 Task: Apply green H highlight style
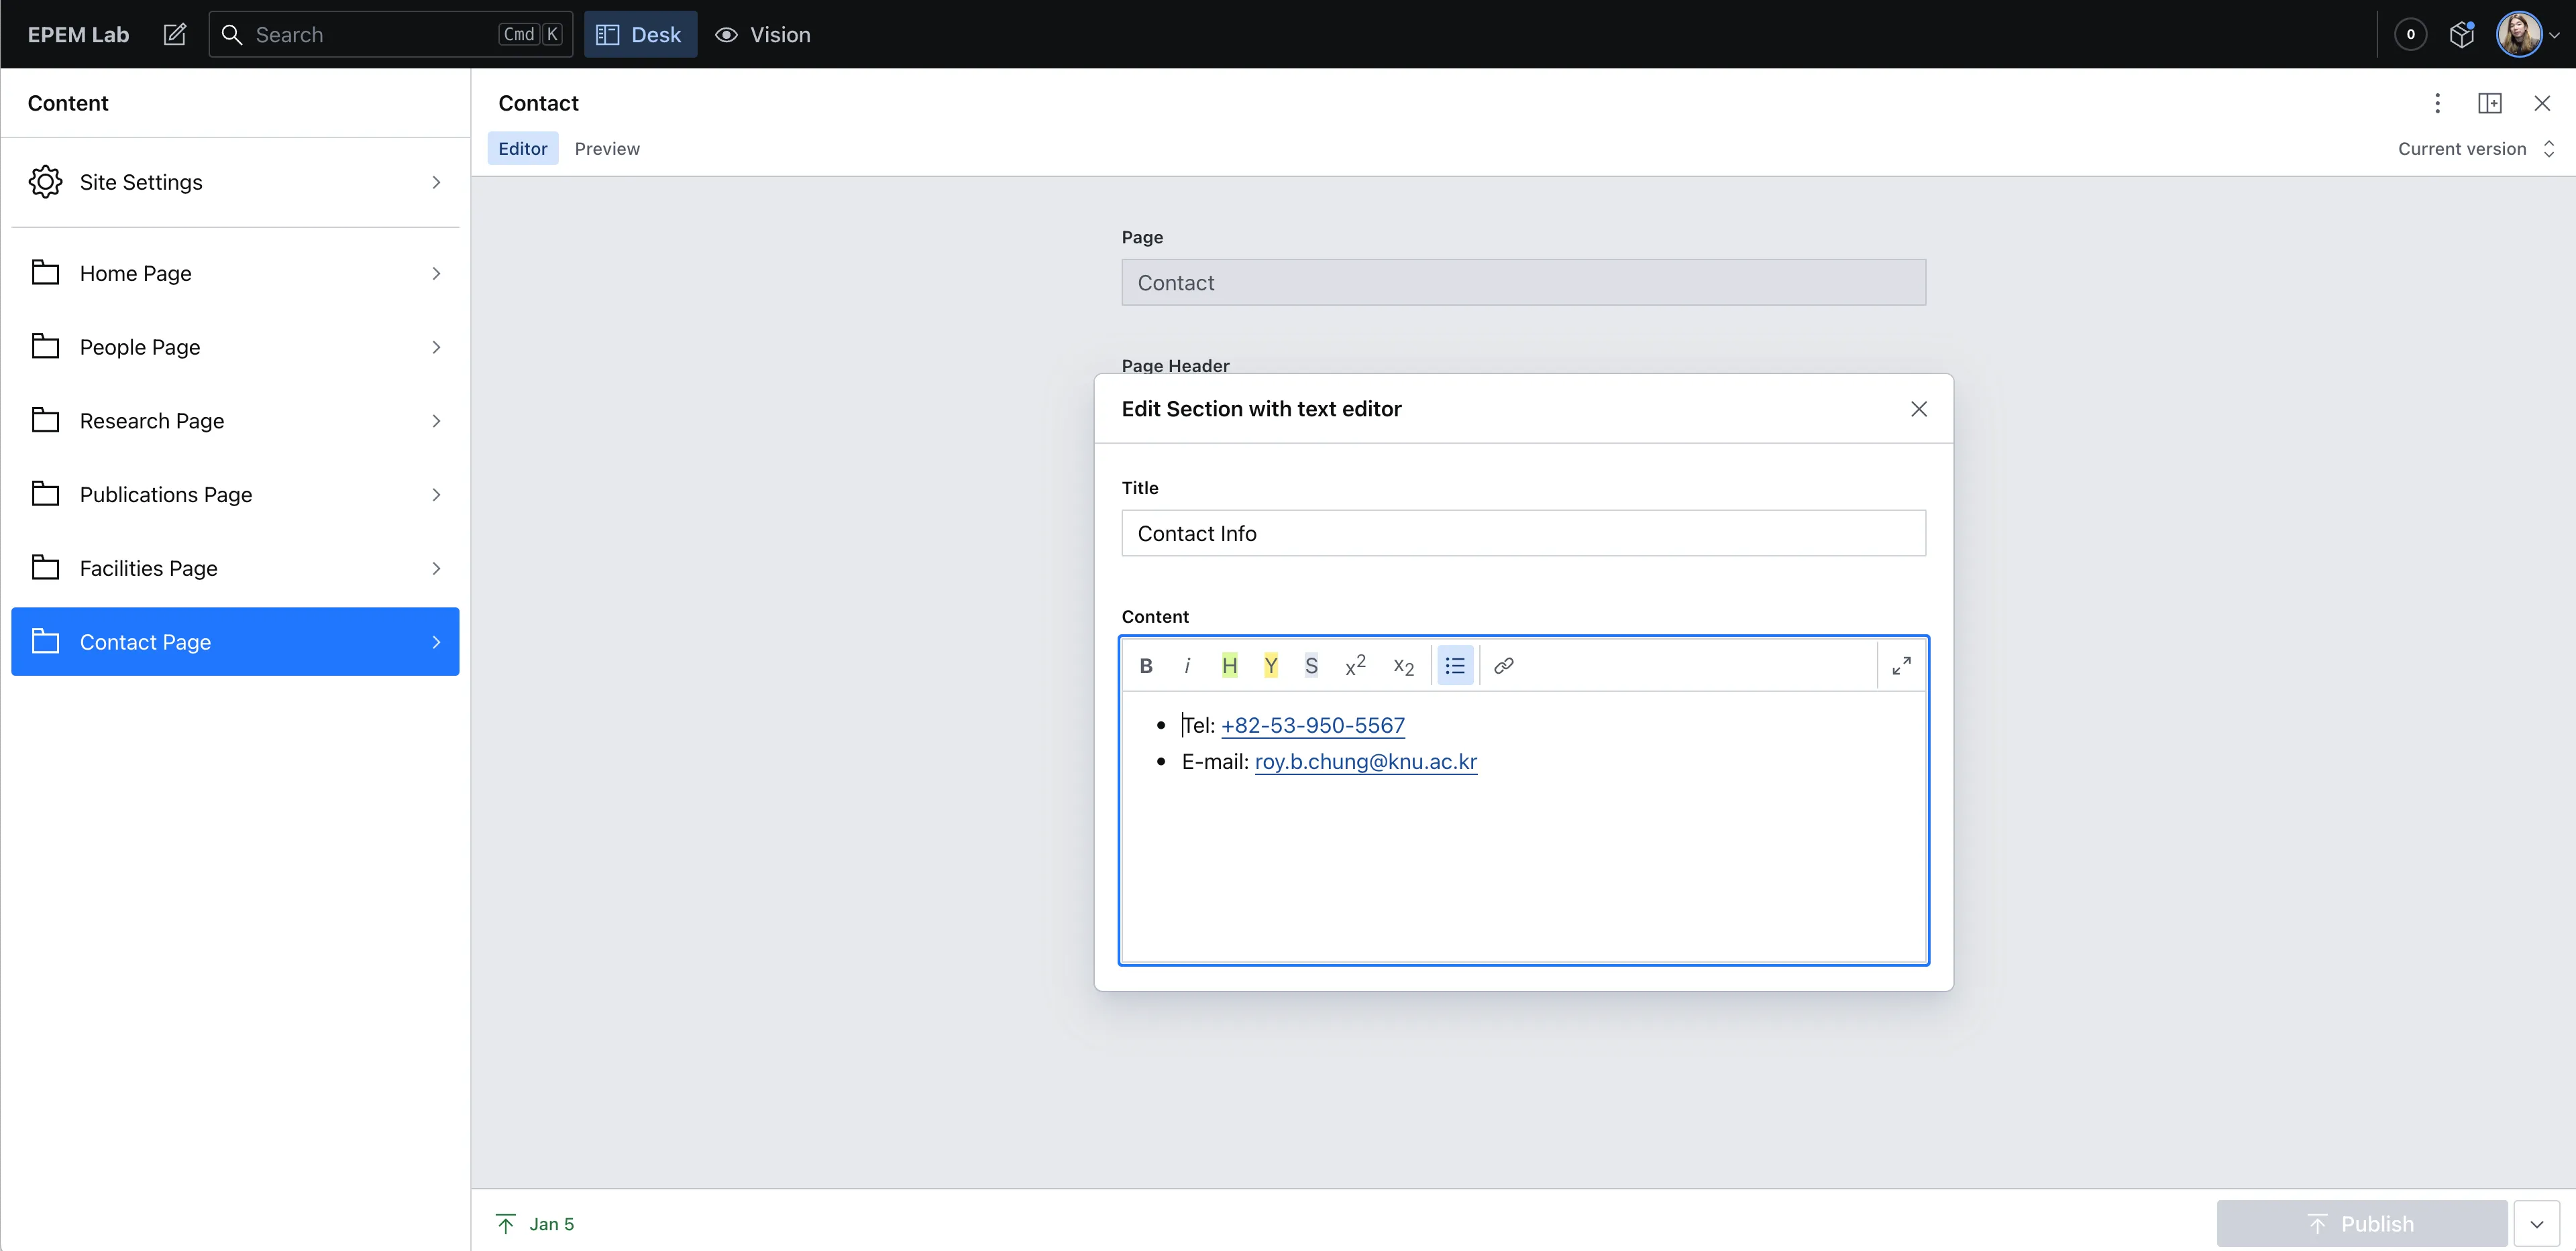(x=1229, y=666)
